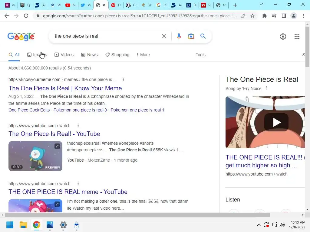Viewport: 310px width, 232px height.
Task: Open the share page icon in address bar
Action: [x=243, y=16]
